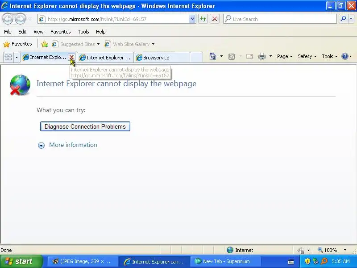Expand the Suggested Sites dropdown arrow
This screenshot has width=357, height=268.
98,44
